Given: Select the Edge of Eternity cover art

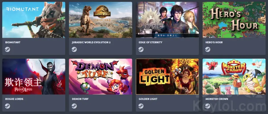Looking at the screenshot, I should pyautogui.click(x=167, y=20).
